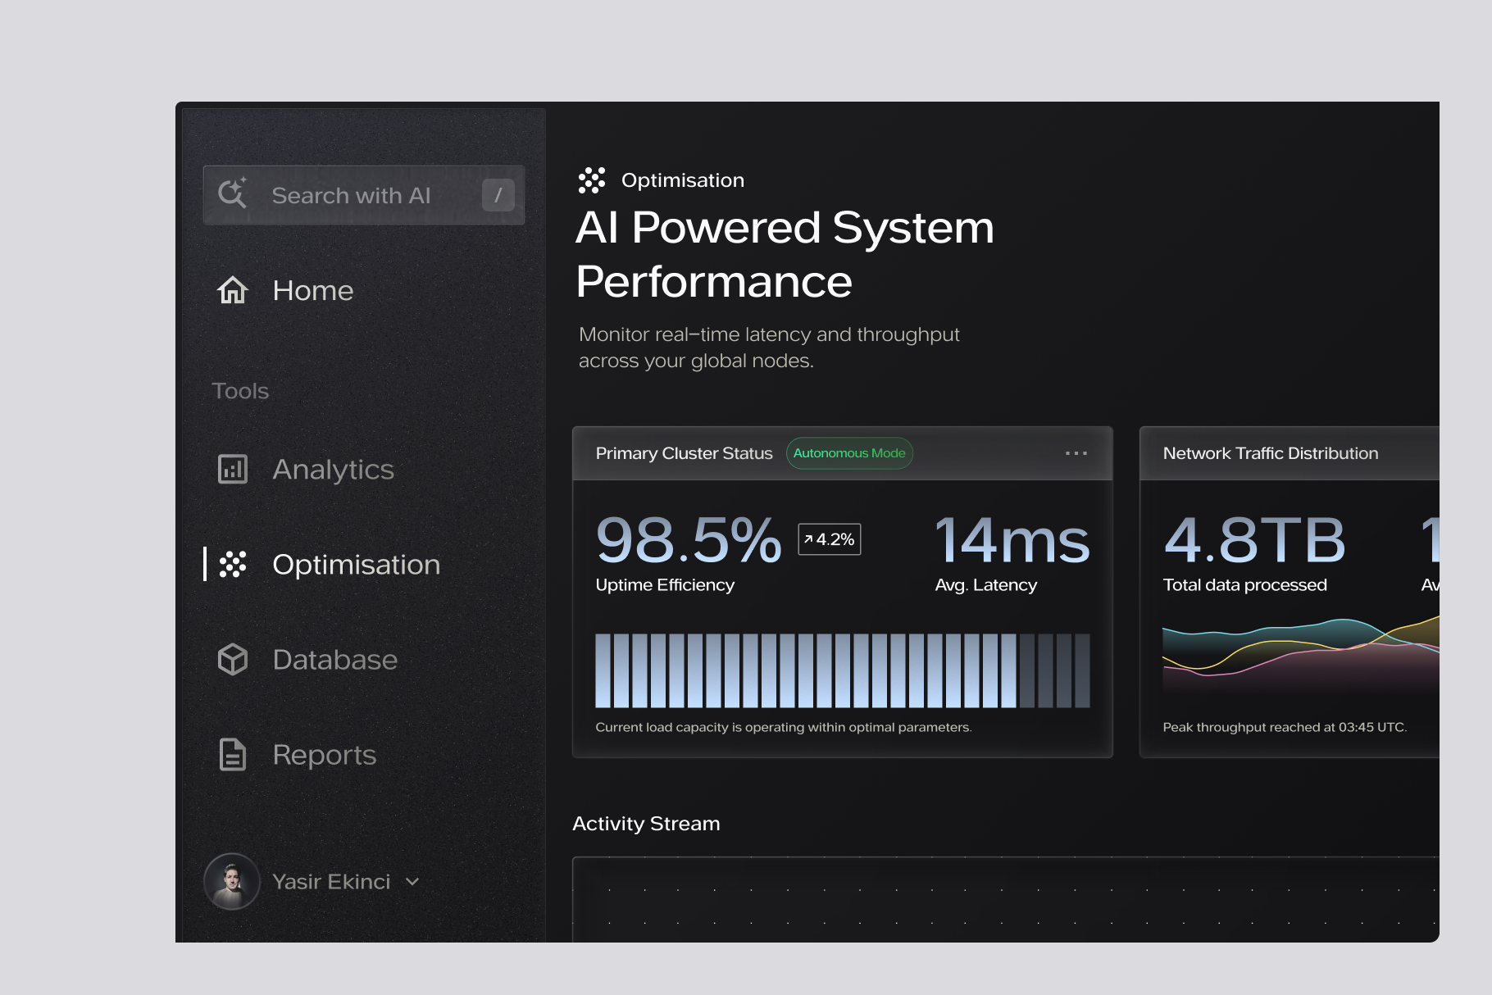The height and width of the screenshot is (995, 1492).
Task: Open Analytics via its bar chart icon
Action: [x=232, y=469]
